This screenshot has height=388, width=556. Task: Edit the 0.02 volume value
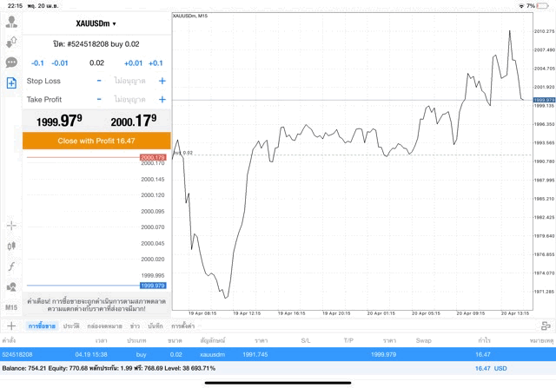tap(96, 63)
